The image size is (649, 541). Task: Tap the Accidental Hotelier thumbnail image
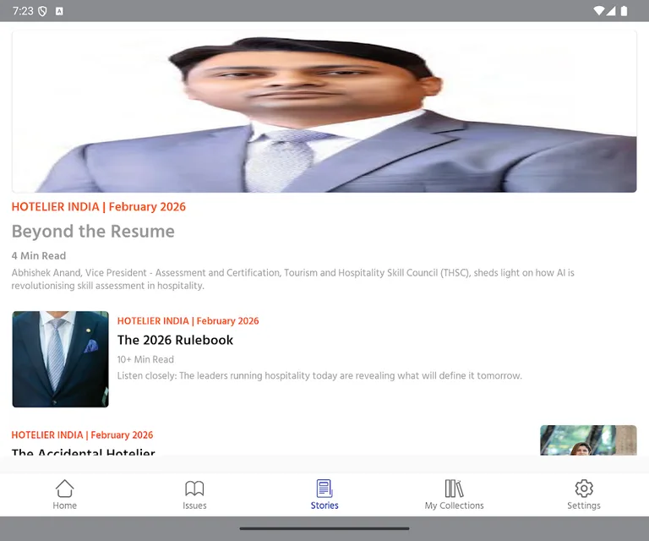[x=588, y=440]
